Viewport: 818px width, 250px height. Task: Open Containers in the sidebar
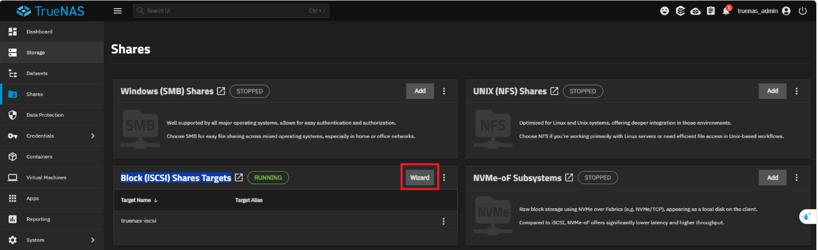(x=52, y=157)
